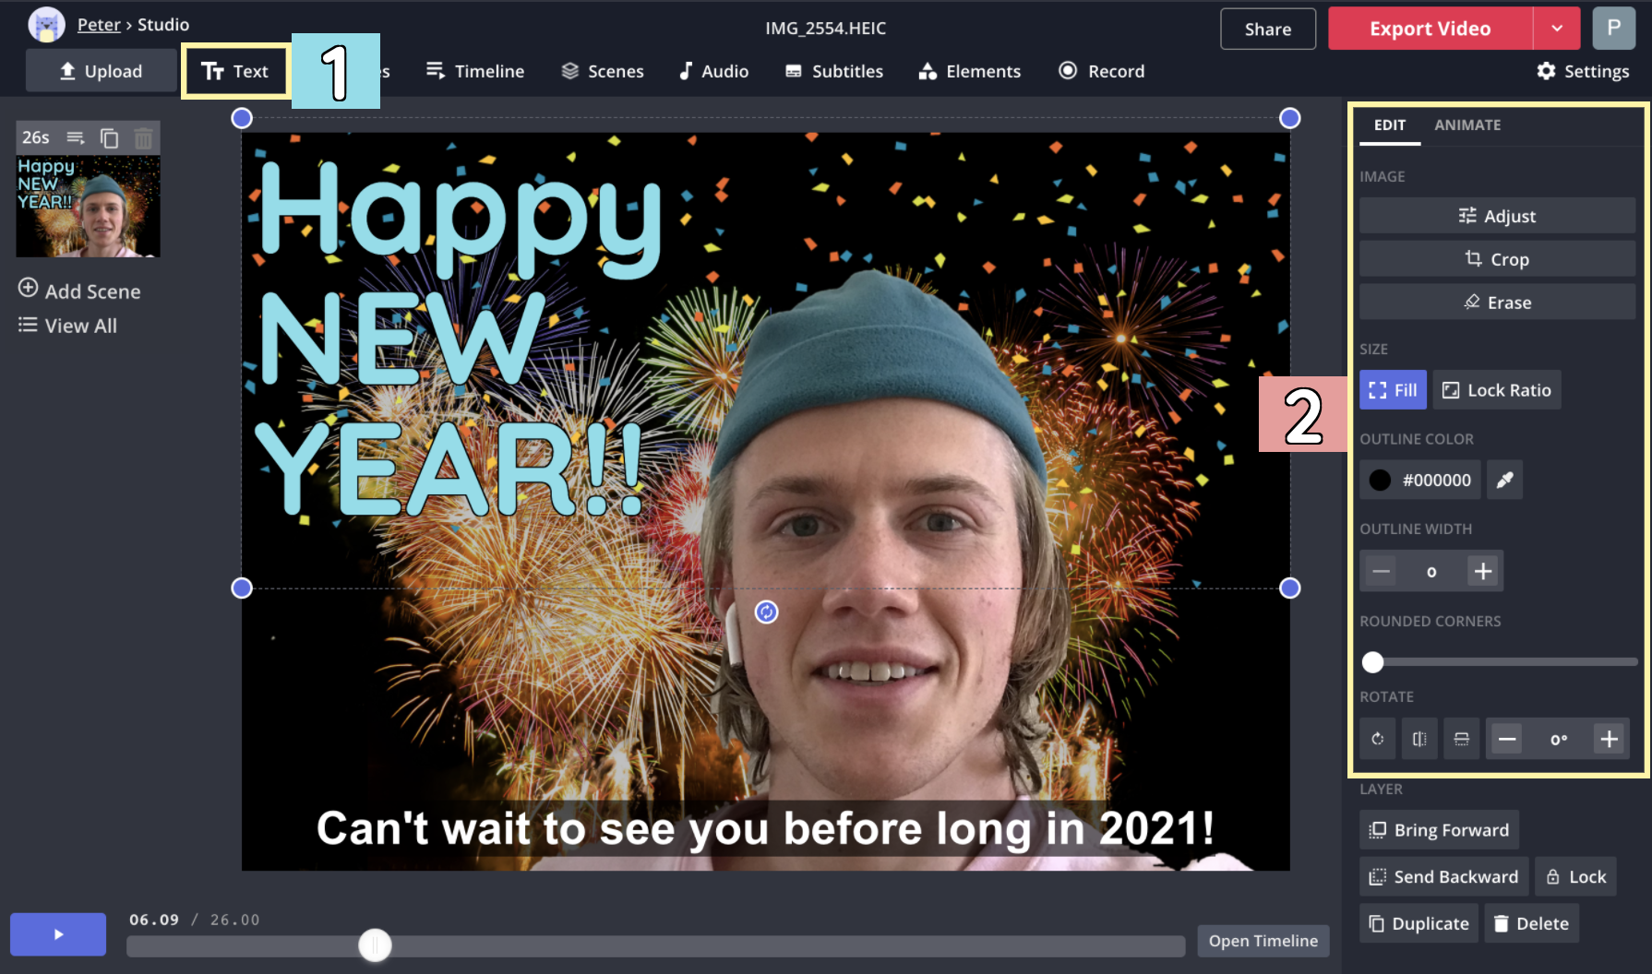Open the Text tool
The width and height of the screenshot is (1652, 974).
point(235,70)
